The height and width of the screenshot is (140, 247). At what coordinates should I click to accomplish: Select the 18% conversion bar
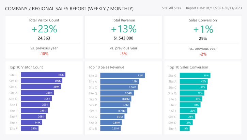(x=185, y=128)
